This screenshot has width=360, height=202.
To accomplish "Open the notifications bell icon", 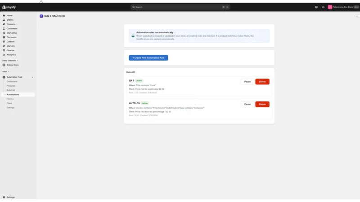I will point(323,7).
